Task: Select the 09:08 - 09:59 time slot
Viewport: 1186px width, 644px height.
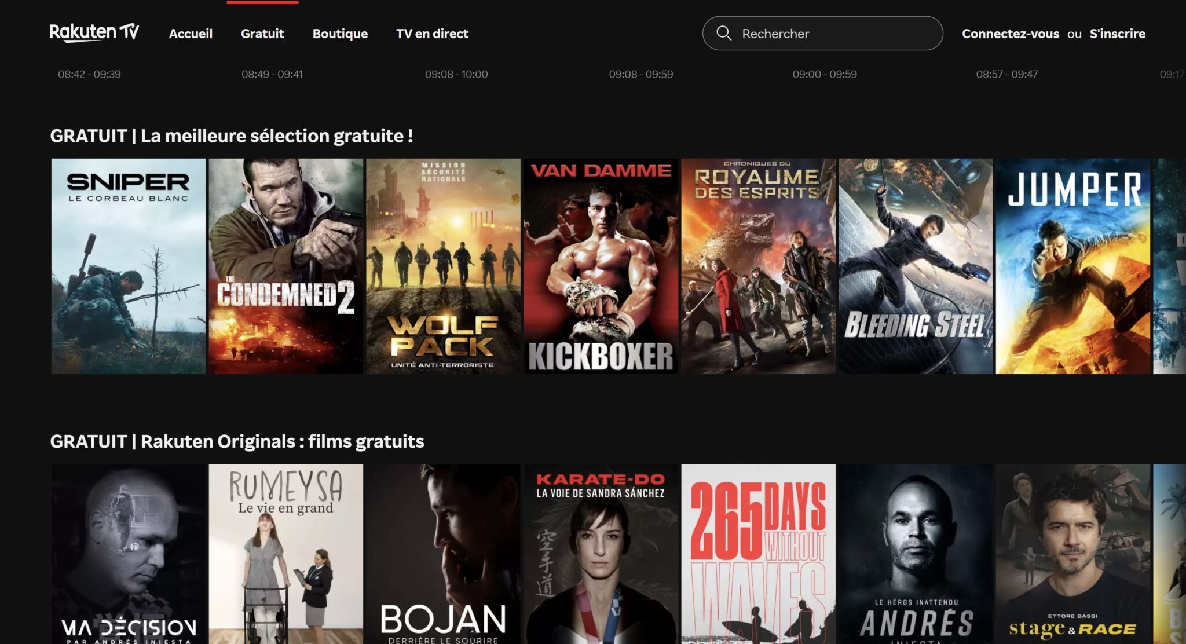Action: 640,74
